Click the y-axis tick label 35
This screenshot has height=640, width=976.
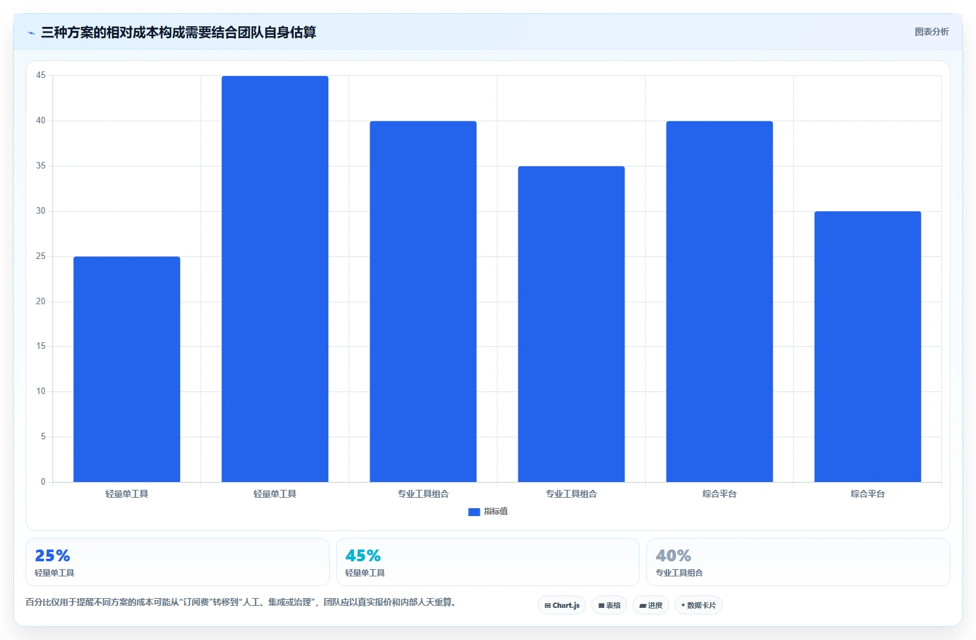click(x=41, y=166)
